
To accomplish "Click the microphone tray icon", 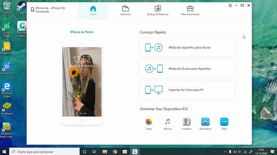I will tap(230, 152).
